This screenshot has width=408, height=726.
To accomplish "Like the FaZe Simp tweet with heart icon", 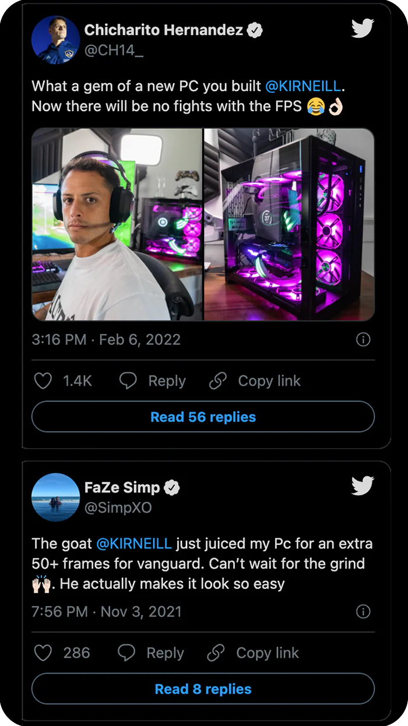I will 43,653.
